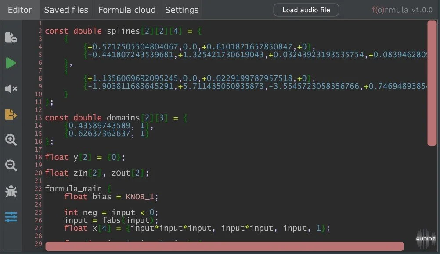Open the Formula cloud tab
Image resolution: width=440 pixels, height=254 pixels.
(127, 10)
